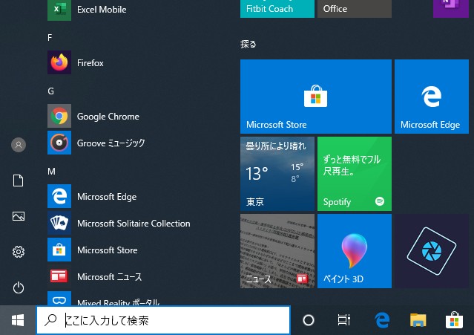Jump to the letter G section header
This screenshot has width=474, height=335.
51,91
